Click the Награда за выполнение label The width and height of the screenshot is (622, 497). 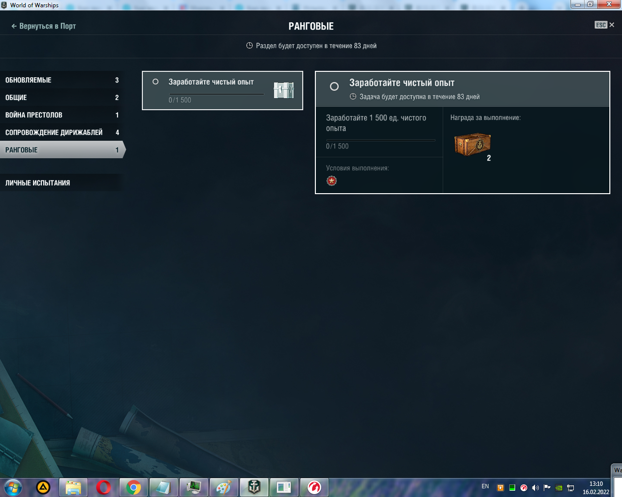(485, 117)
